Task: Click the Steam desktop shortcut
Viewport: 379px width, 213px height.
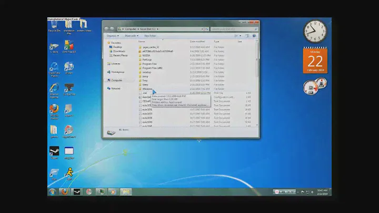Action: coord(54,151)
